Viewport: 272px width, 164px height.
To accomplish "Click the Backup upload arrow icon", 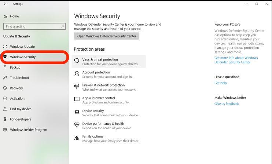I will (5, 68).
